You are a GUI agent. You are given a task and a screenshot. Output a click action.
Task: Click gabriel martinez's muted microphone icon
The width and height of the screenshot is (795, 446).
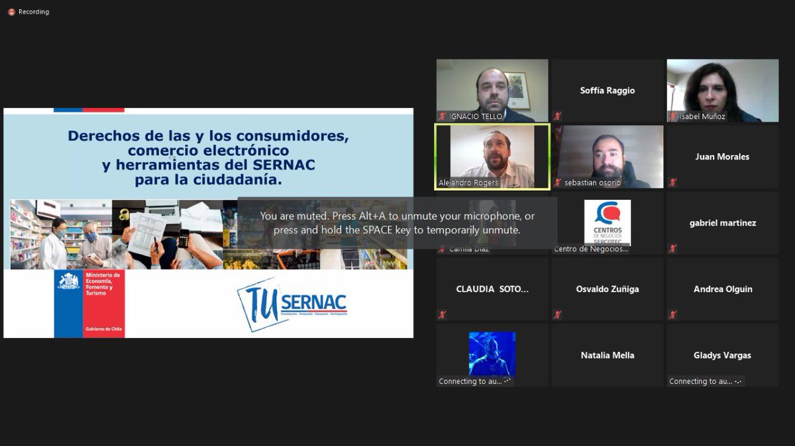point(673,249)
